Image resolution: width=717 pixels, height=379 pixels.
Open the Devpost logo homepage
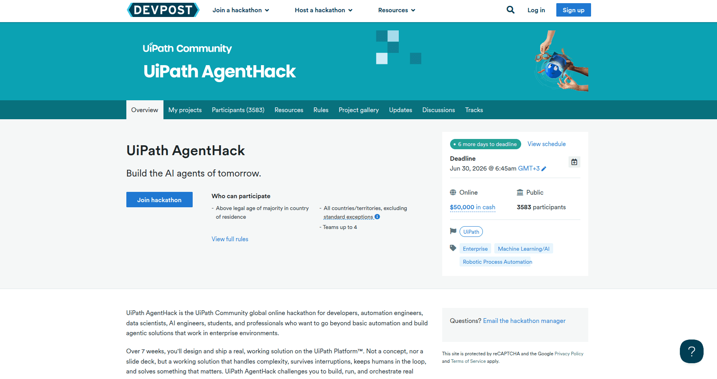click(x=163, y=10)
